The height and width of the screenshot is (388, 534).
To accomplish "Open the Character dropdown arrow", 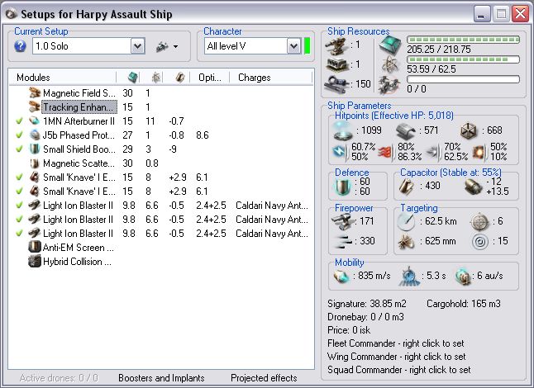I will point(294,46).
